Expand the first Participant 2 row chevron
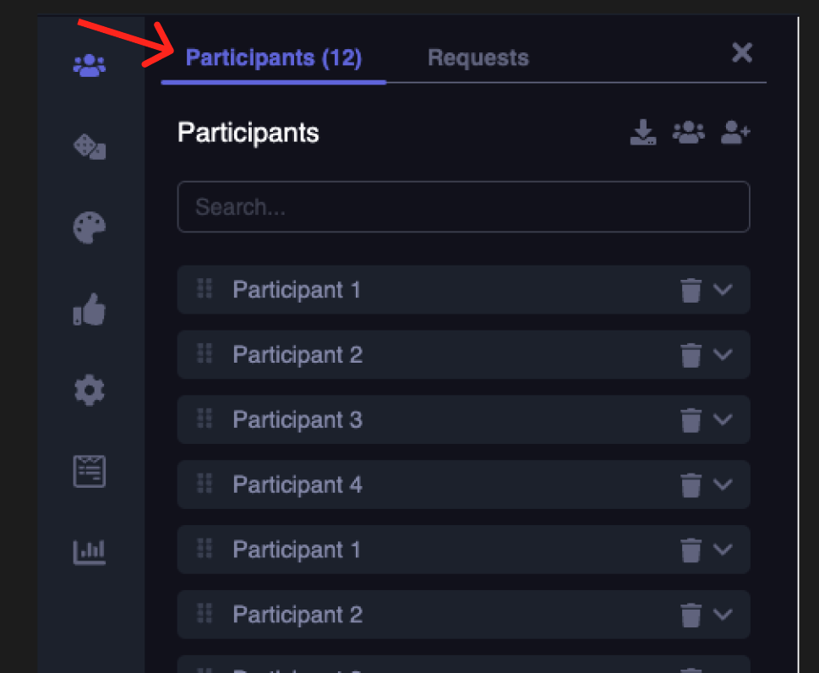819x673 pixels. pyautogui.click(x=723, y=354)
